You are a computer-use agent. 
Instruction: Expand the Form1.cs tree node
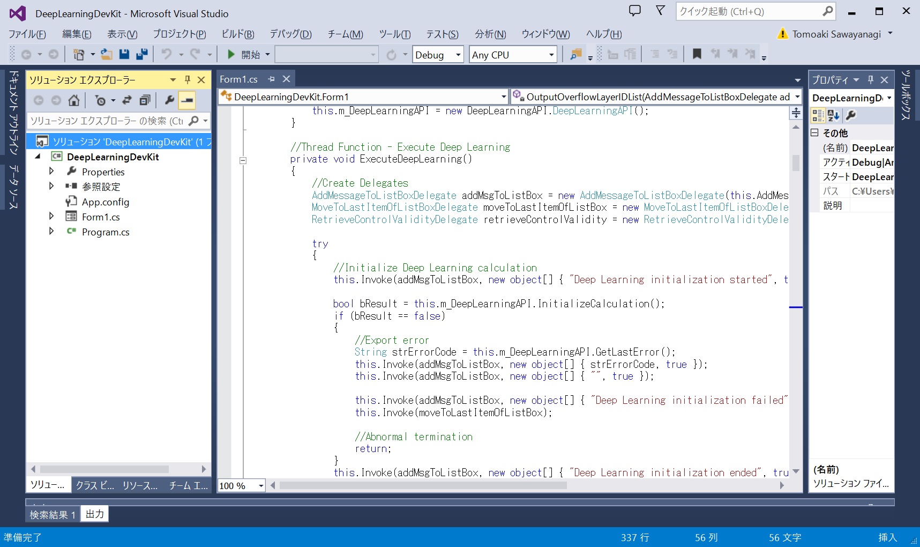tap(51, 216)
